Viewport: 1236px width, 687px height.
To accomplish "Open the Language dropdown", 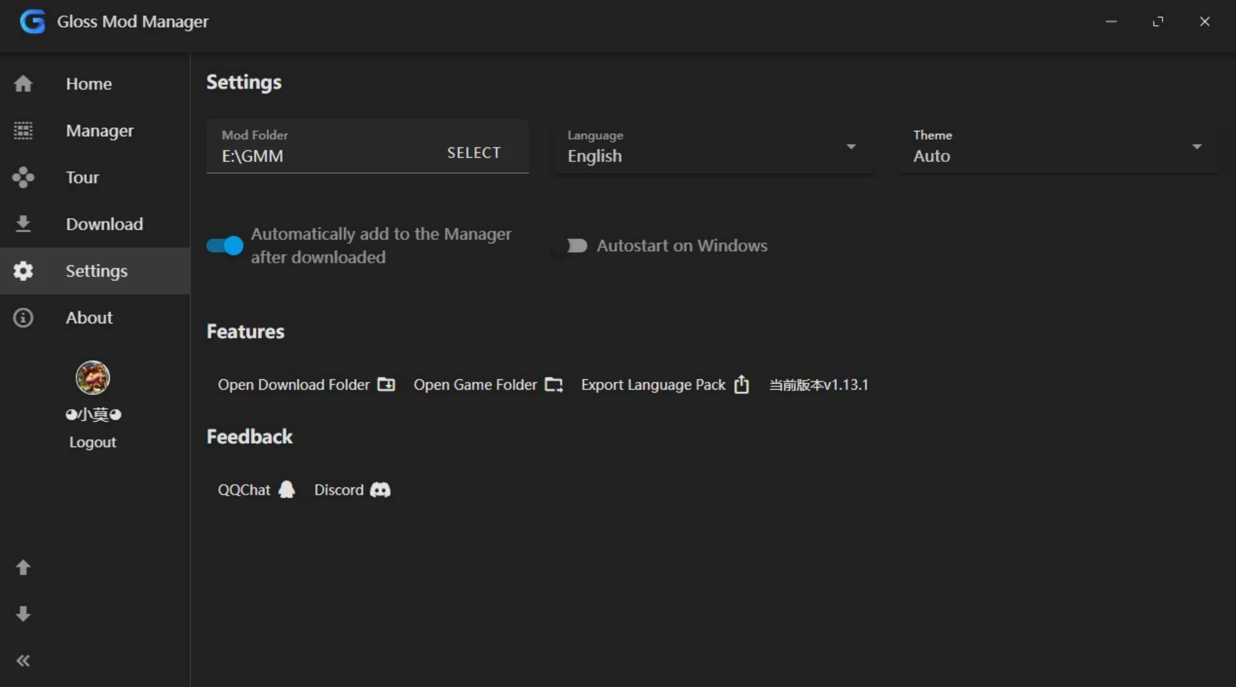I will pyautogui.click(x=851, y=147).
